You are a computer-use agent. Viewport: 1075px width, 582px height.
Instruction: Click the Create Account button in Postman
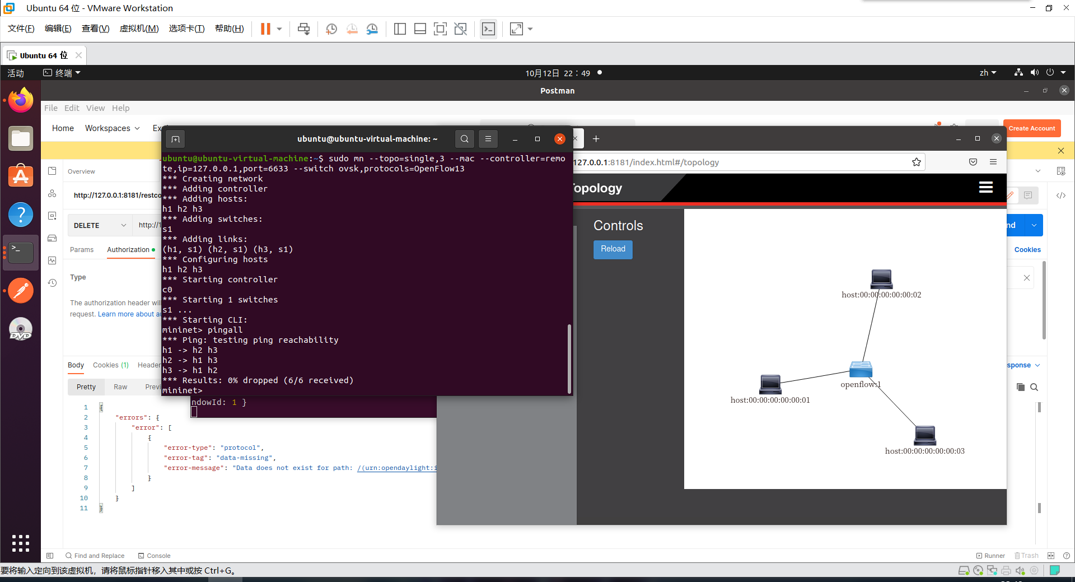click(1032, 128)
